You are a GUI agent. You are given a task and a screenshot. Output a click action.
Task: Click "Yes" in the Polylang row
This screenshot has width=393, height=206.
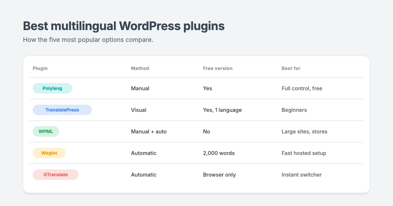(x=208, y=88)
